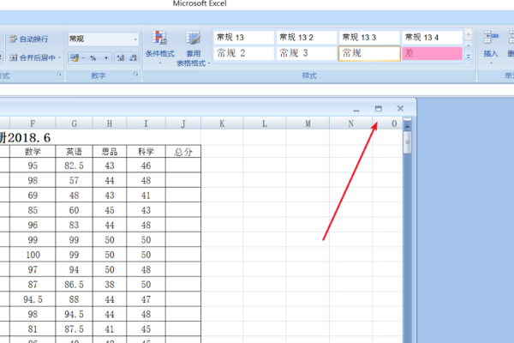
Task: Select the cell containing 87.5
Action: pyautogui.click(x=74, y=329)
